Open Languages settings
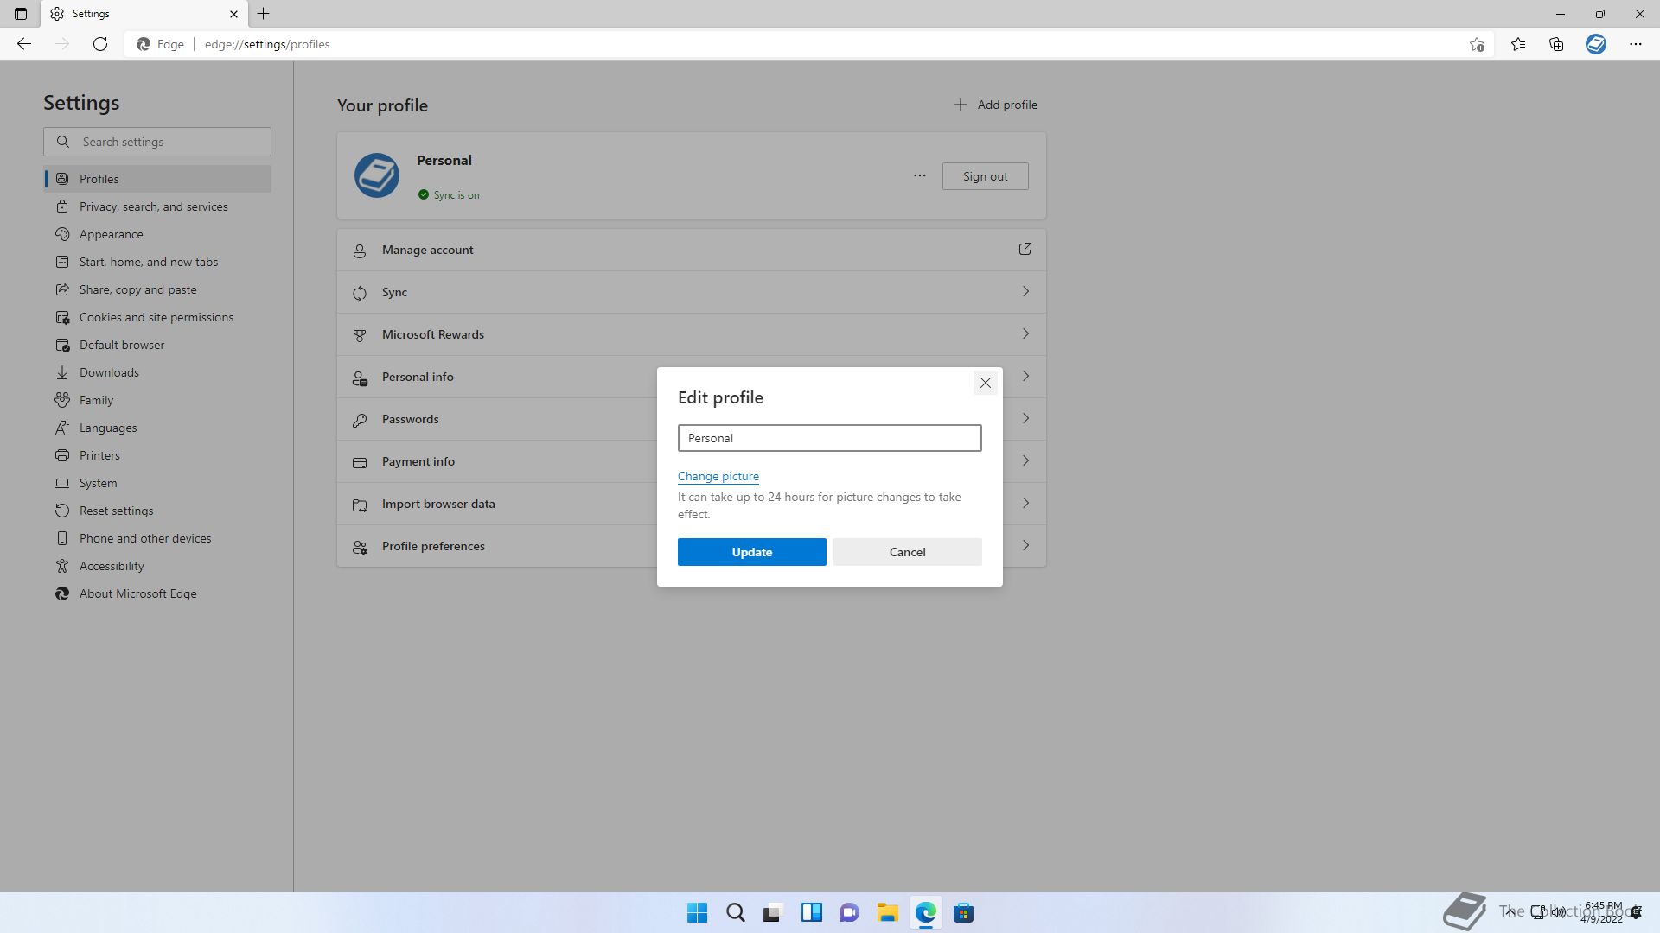 pyautogui.click(x=157, y=428)
